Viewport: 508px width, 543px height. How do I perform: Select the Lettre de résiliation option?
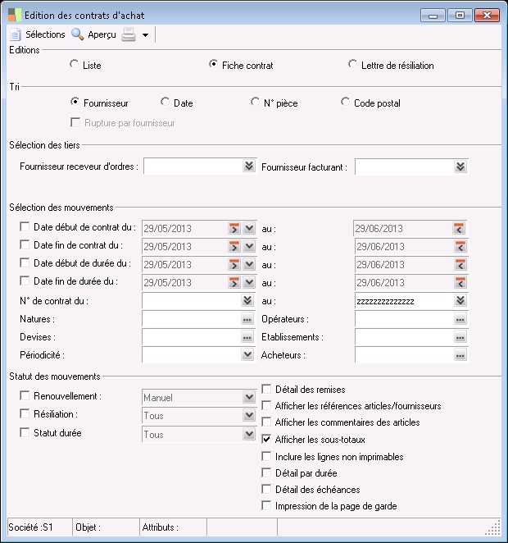pos(353,65)
